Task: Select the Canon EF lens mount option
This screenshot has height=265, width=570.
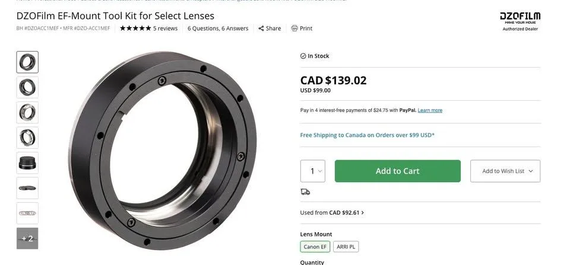Action: click(x=315, y=247)
